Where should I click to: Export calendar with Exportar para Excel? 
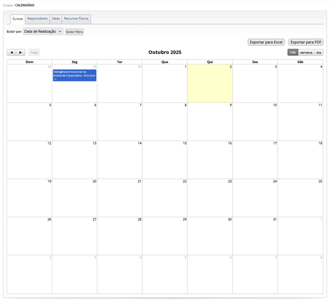[x=266, y=42]
